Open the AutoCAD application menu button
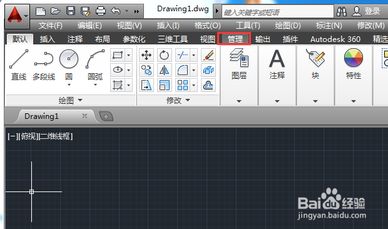 tap(17, 16)
